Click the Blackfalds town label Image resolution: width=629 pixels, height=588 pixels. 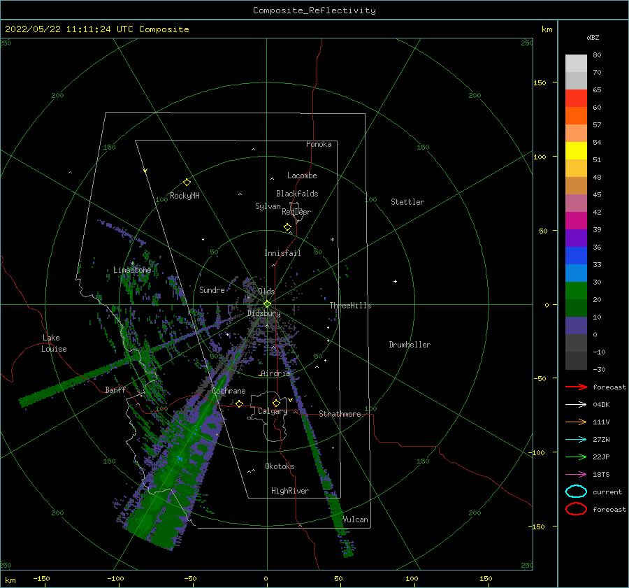coord(297,194)
